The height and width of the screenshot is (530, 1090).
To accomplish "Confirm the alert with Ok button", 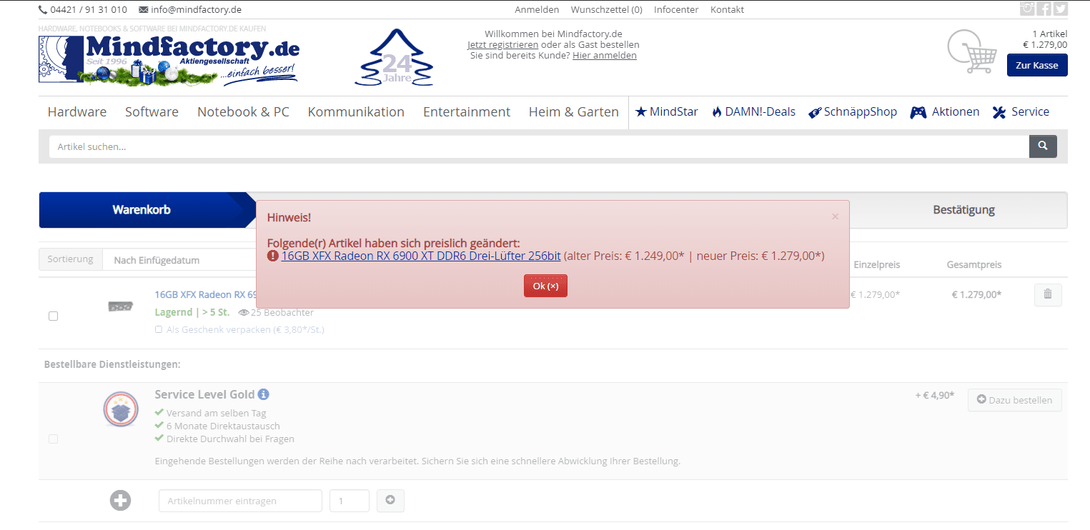I will [545, 286].
